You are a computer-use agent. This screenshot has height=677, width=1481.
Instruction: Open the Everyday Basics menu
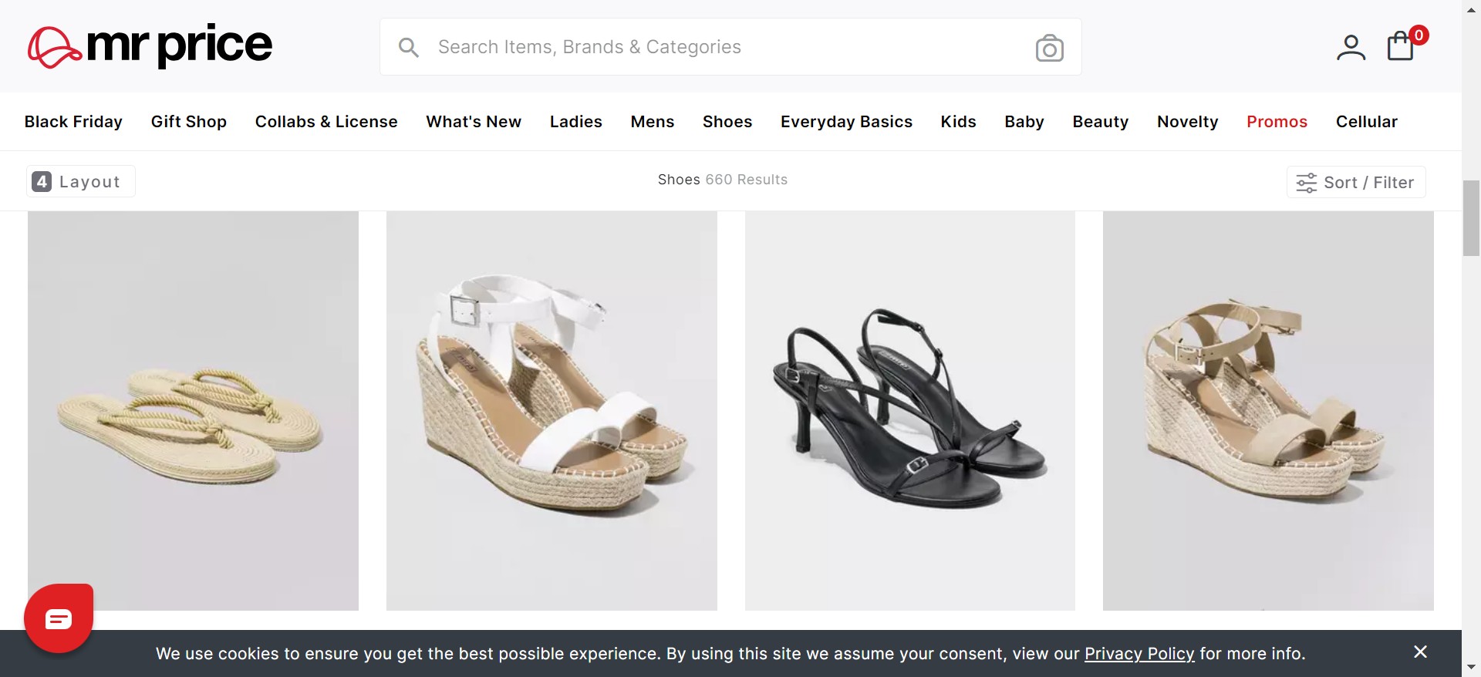[x=846, y=122]
